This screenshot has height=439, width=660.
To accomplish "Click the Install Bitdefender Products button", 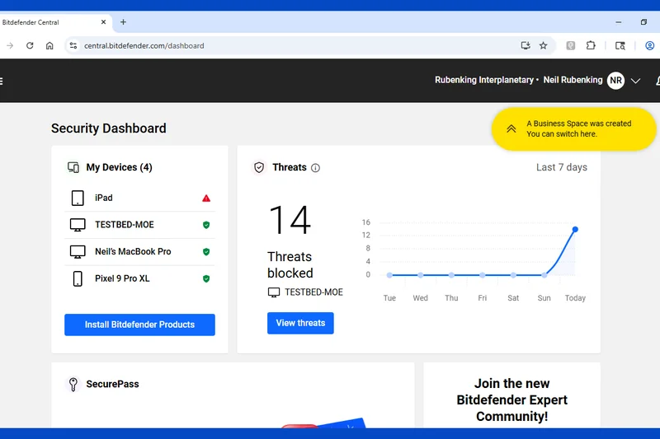I will [139, 325].
